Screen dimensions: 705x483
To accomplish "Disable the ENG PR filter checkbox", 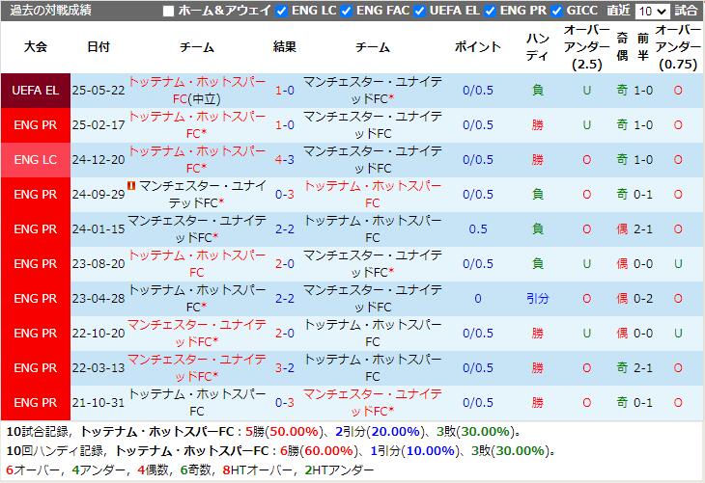I will [491, 12].
